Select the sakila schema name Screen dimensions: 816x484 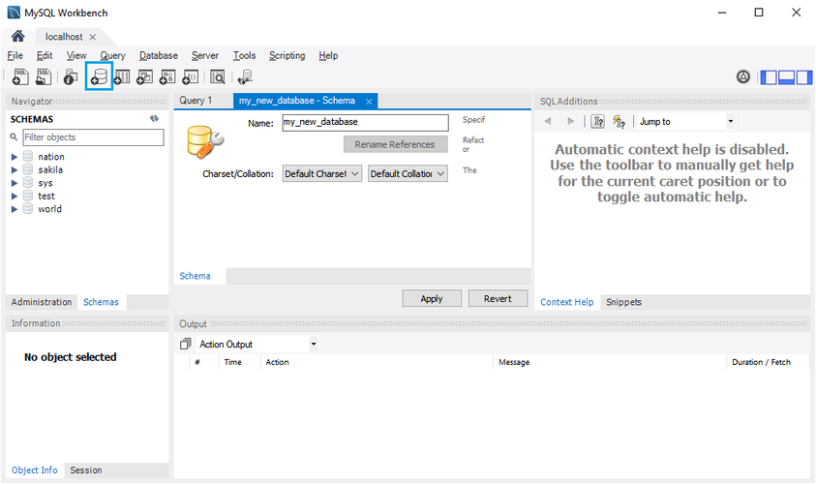click(x=50, y=169)
